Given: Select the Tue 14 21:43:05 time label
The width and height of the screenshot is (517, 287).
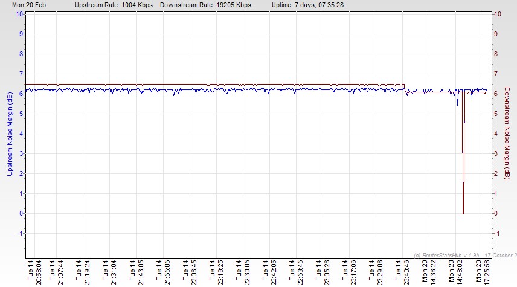Looking at the screenshot, I should 137,271.
